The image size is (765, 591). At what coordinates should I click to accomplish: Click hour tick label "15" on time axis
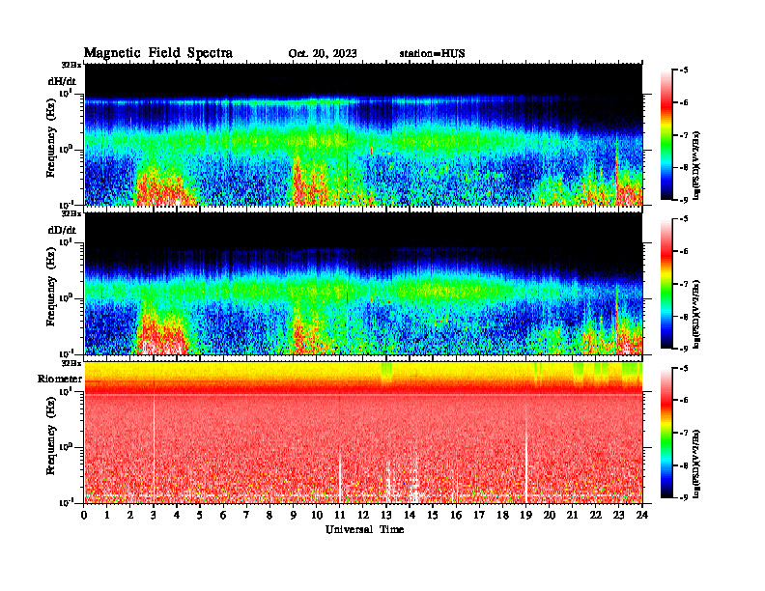pos(433,516)
